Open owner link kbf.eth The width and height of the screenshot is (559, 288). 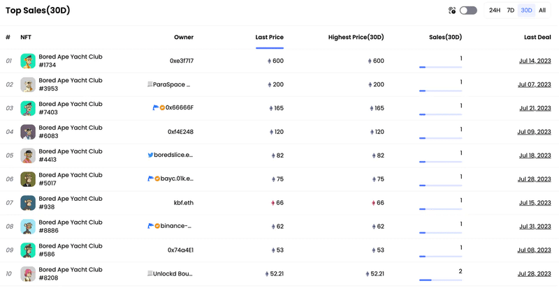(x=183, y=203)
